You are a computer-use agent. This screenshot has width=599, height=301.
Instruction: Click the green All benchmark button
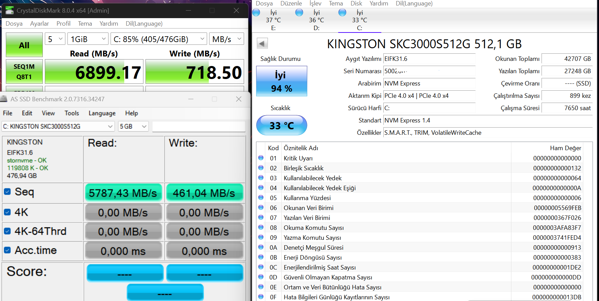(24, 45)
